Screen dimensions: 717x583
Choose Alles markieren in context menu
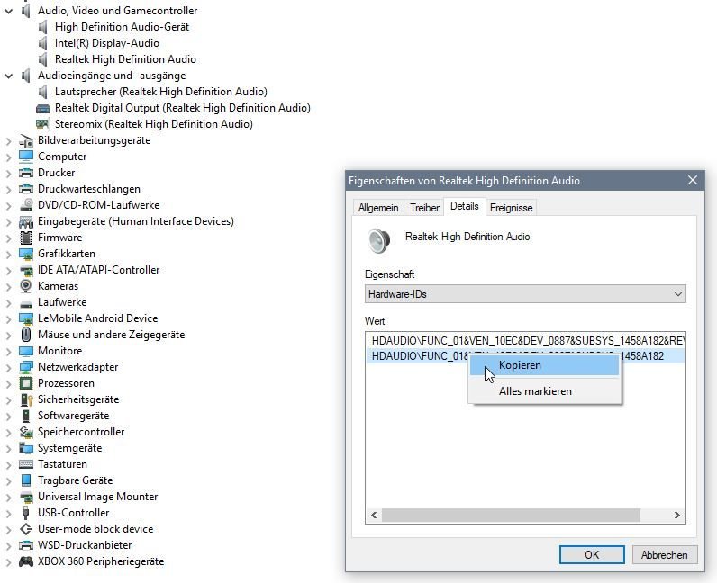pyautogui.click(x=544, y=391)
